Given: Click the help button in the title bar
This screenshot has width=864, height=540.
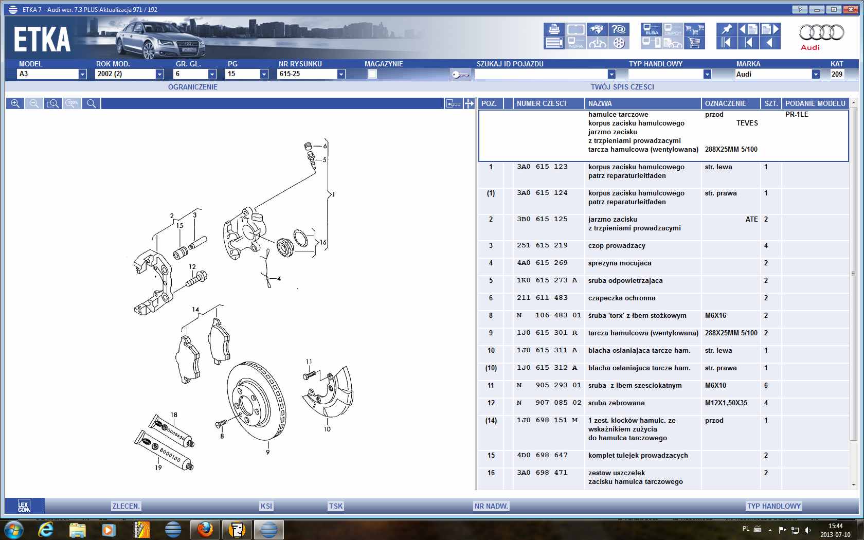Looking at the screenshot, I should (x=800, y=9).
